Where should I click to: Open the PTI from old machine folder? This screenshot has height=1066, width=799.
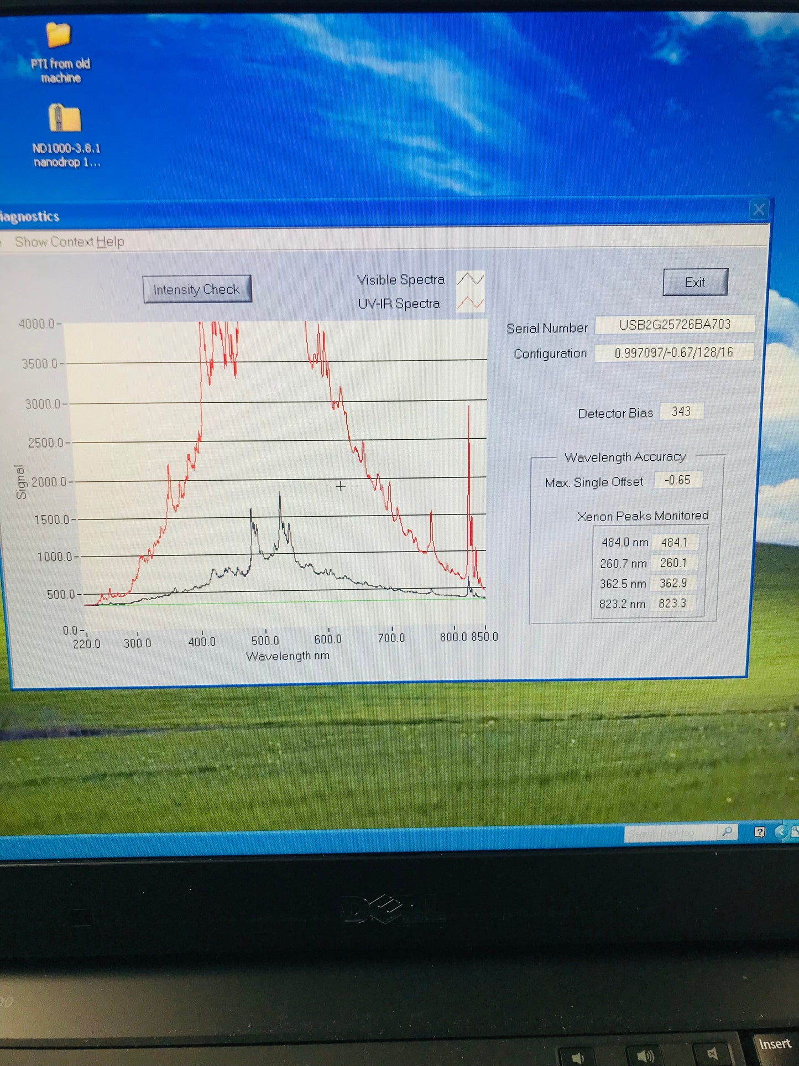coord(59,53)
